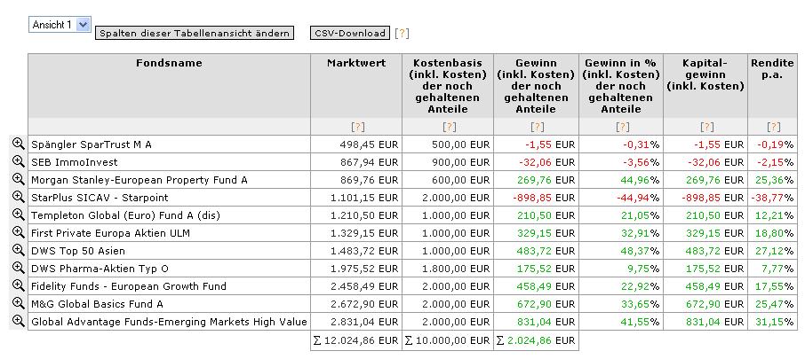Open details magnifier for Spängler SparTrust M A
This screenshot has width=805, height=359.
(x=19, y=144)
